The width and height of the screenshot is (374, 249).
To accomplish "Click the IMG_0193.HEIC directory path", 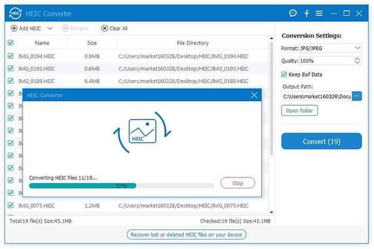I will 183,68.
